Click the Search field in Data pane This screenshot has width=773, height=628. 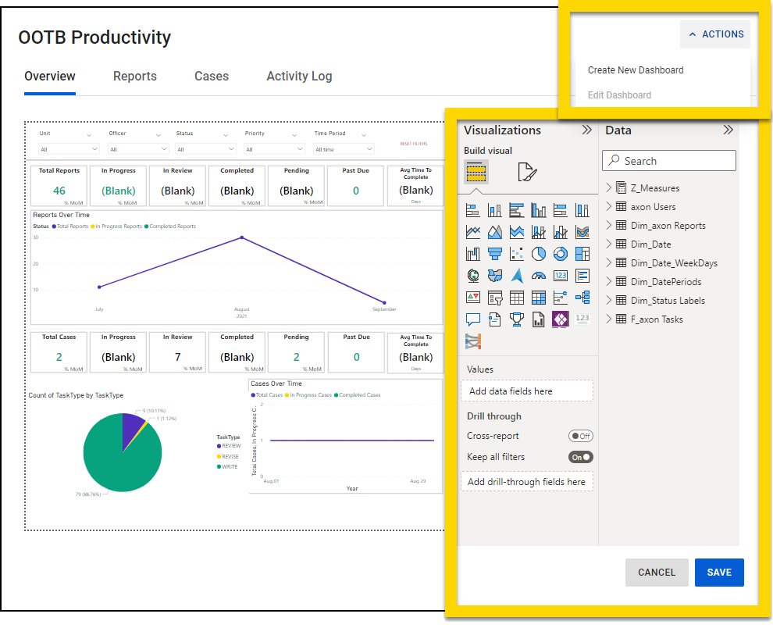[x=668, y=160]
